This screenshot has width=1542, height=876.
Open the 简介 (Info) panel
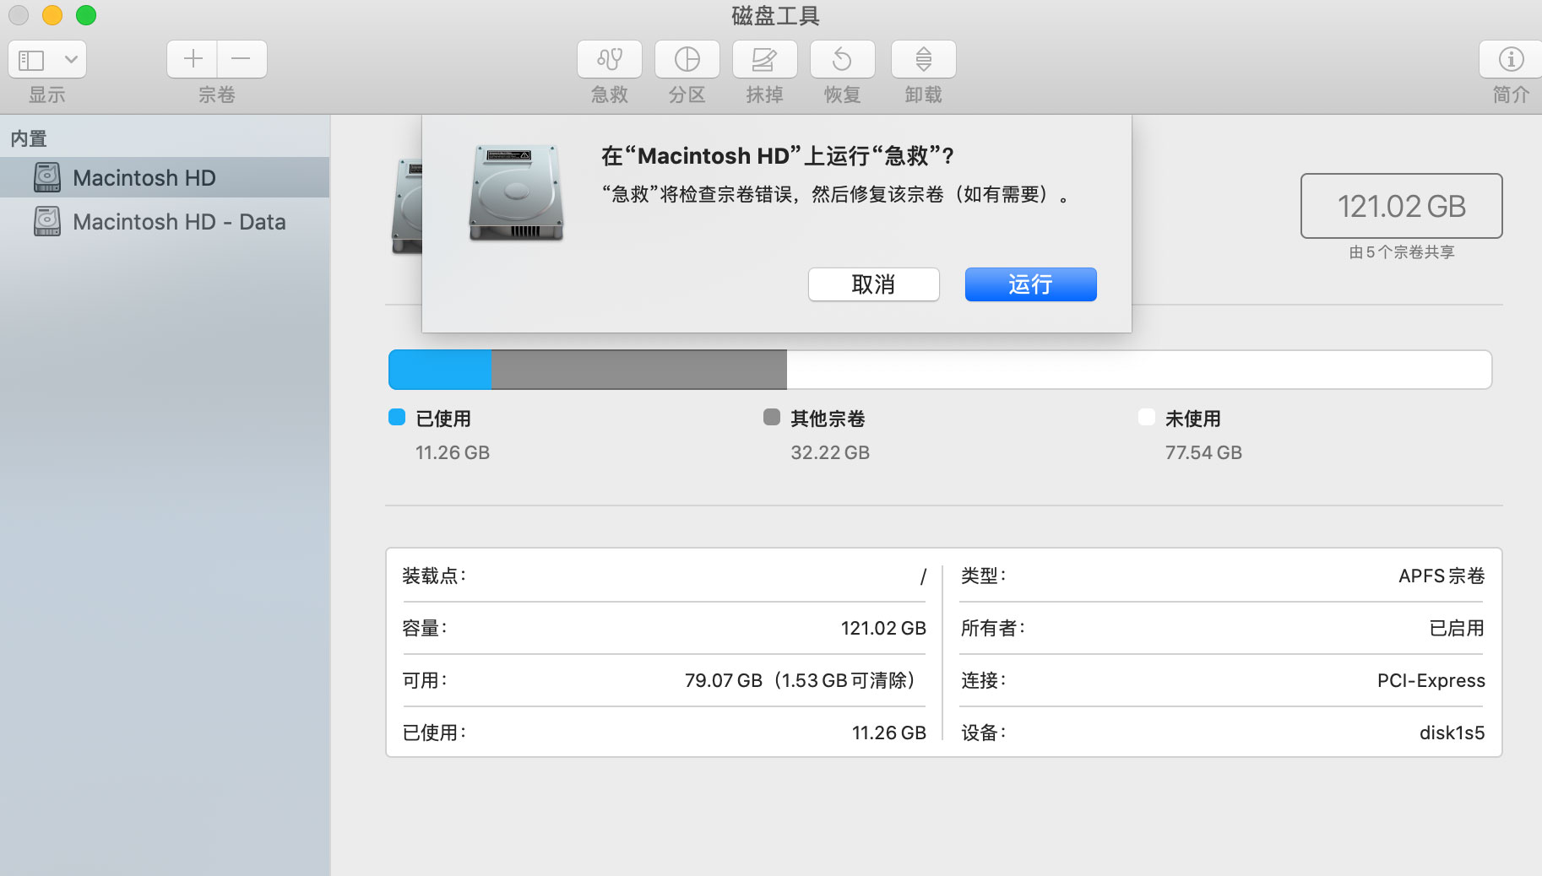click(1511, 59)
